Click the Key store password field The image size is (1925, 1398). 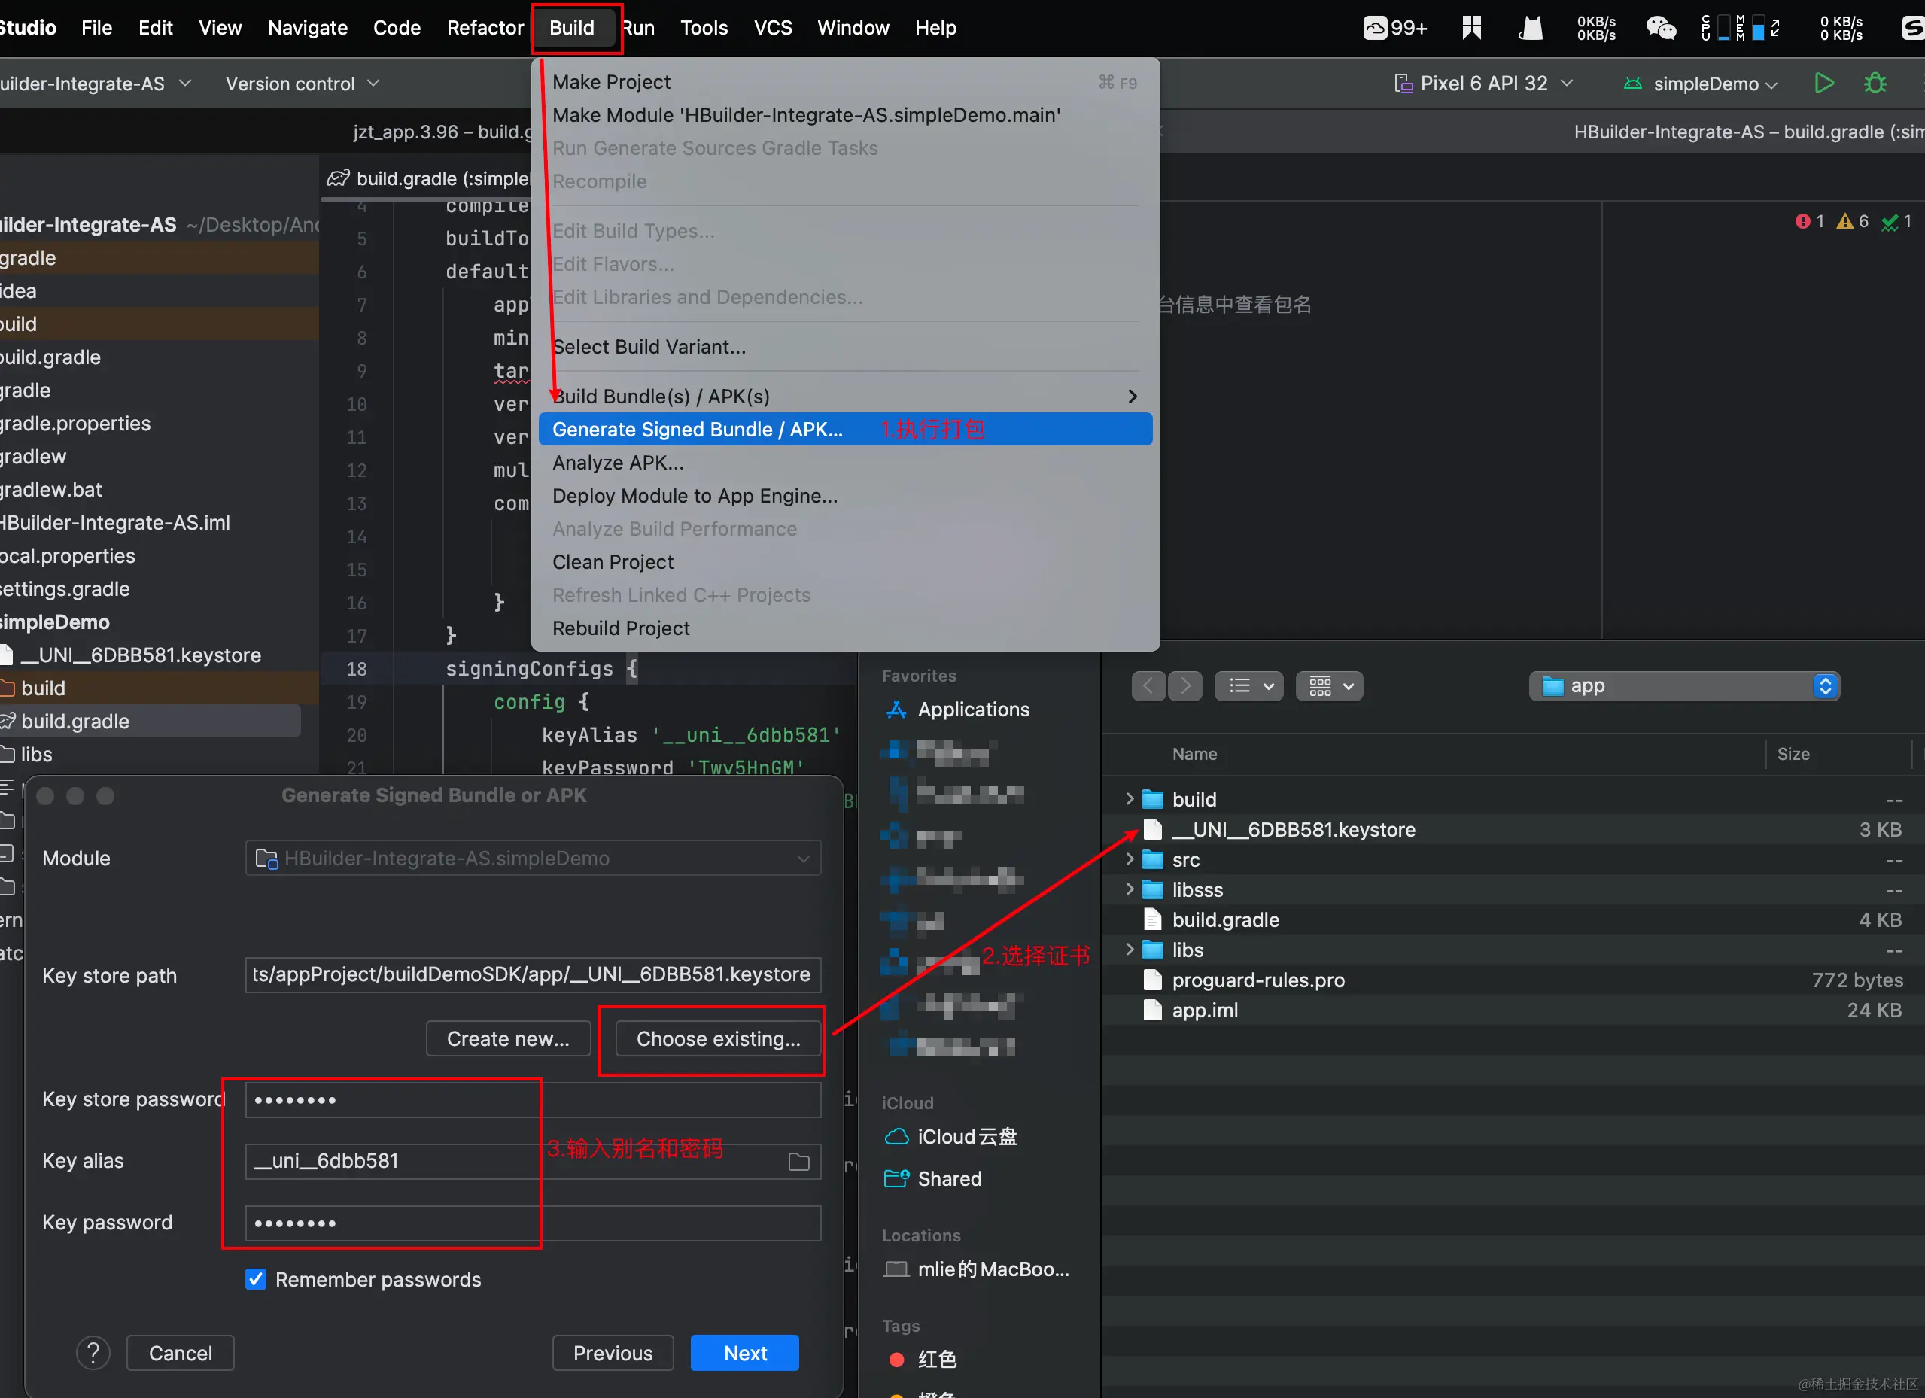click(x=532, y=1100)
